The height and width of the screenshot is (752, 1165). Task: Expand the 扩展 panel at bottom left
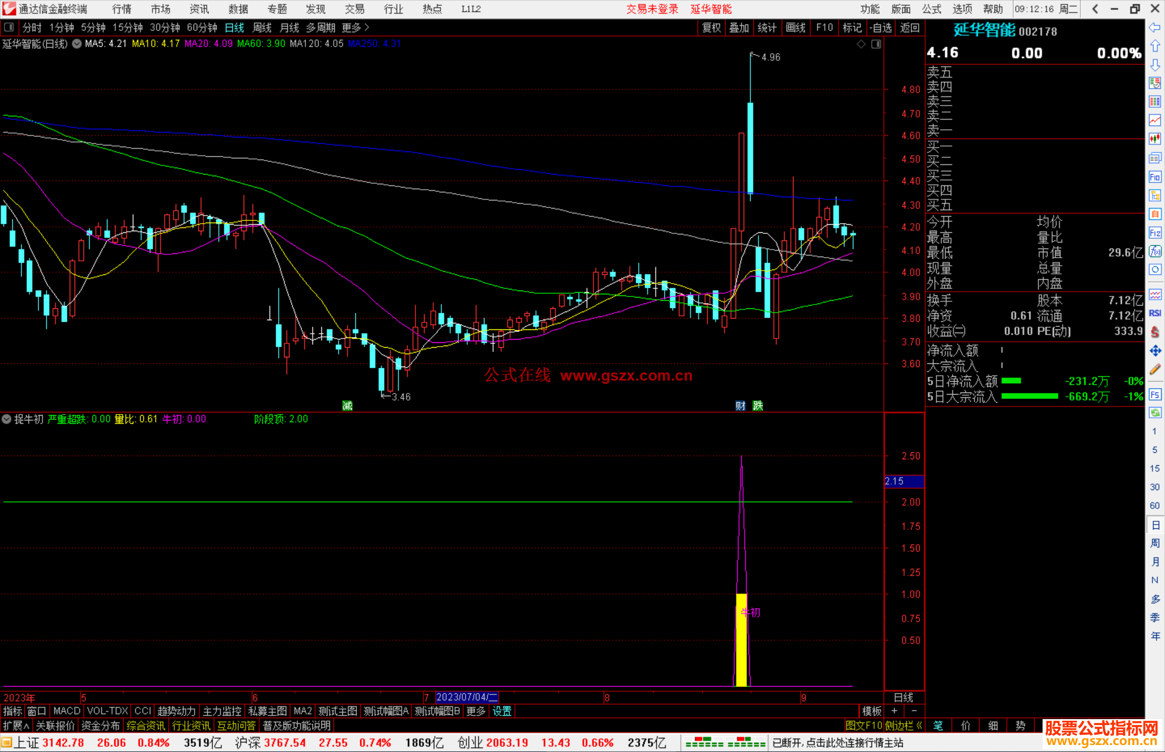pyautogui.click(x=16, y=726)
